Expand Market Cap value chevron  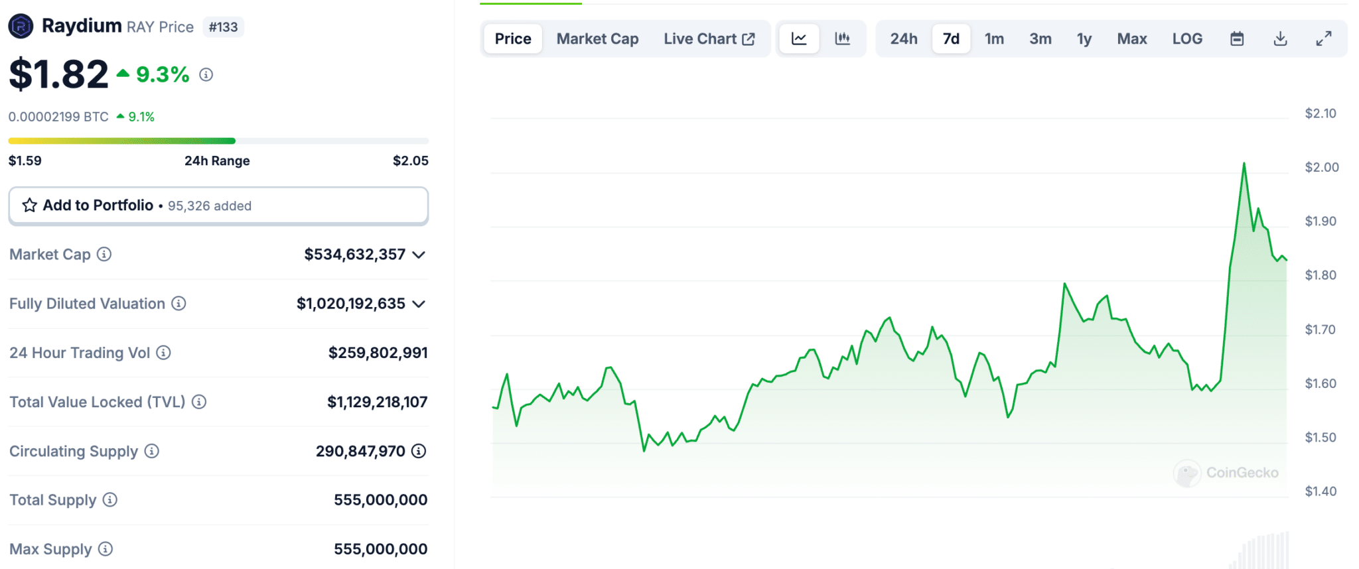click(x=419, y=255)
